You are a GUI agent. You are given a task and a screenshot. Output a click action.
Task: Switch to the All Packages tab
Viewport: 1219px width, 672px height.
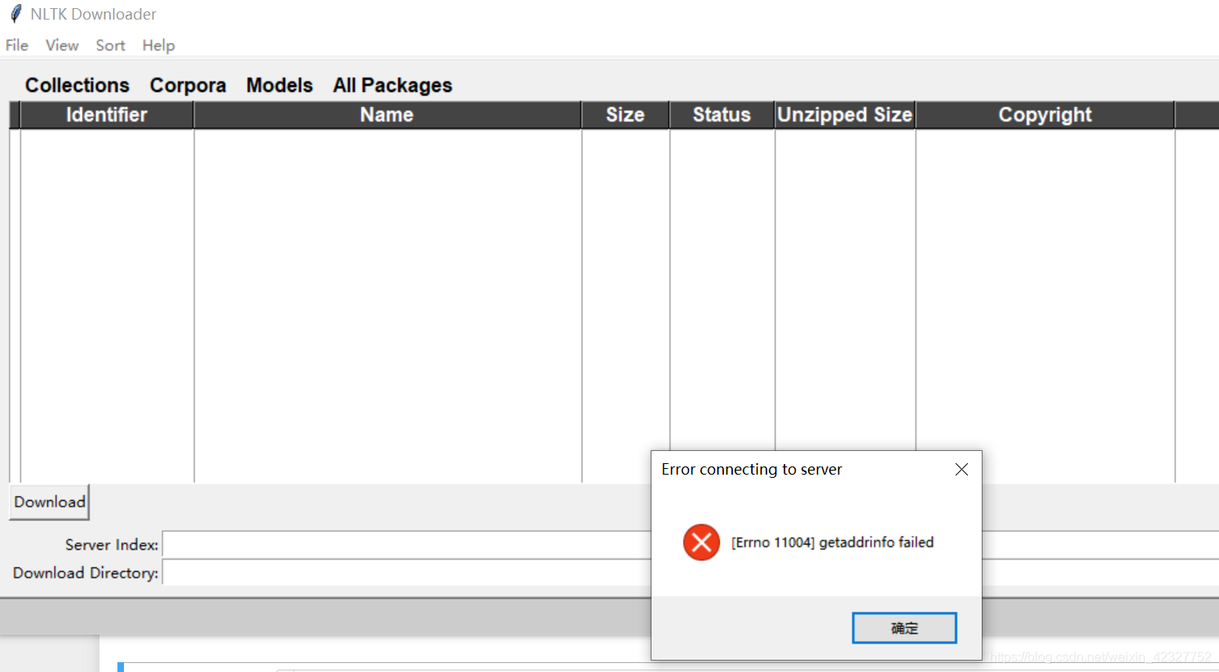tap(392, 85)
